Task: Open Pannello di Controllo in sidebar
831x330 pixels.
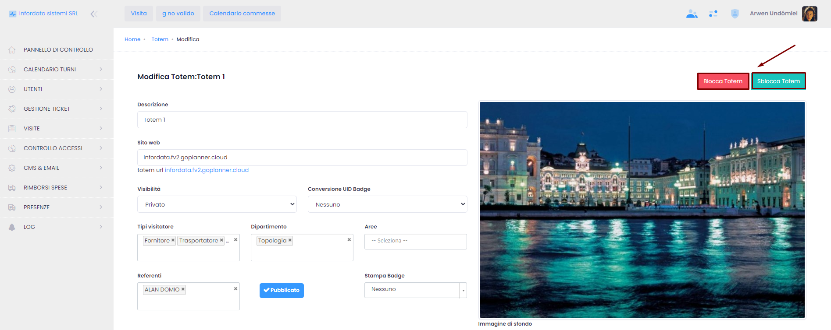Action: (58, 50)
